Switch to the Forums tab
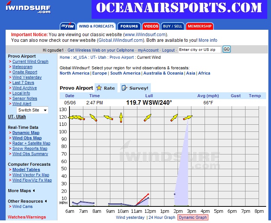This screenshot has width=271, height=223. 129,26
